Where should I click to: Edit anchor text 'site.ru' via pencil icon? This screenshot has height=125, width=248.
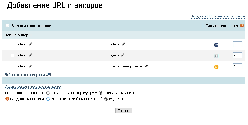pos(123,44)
